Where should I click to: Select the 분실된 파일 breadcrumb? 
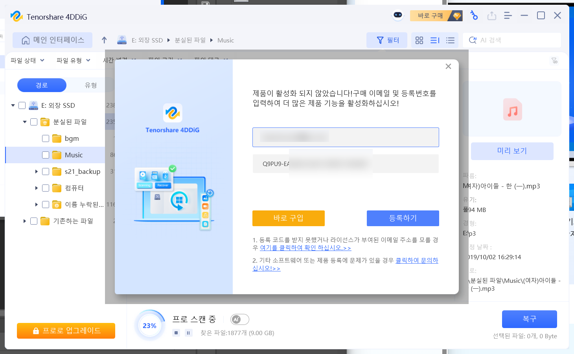pyautogui.click(x=190, y=40)
